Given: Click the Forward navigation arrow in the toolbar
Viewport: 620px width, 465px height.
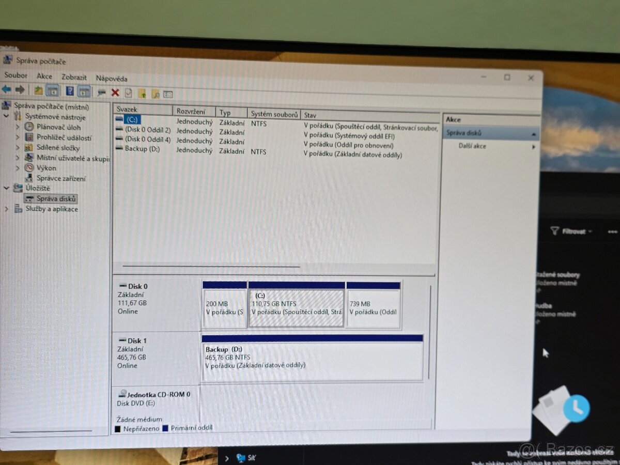Looking at the screenshot, I should click(19, 90).
